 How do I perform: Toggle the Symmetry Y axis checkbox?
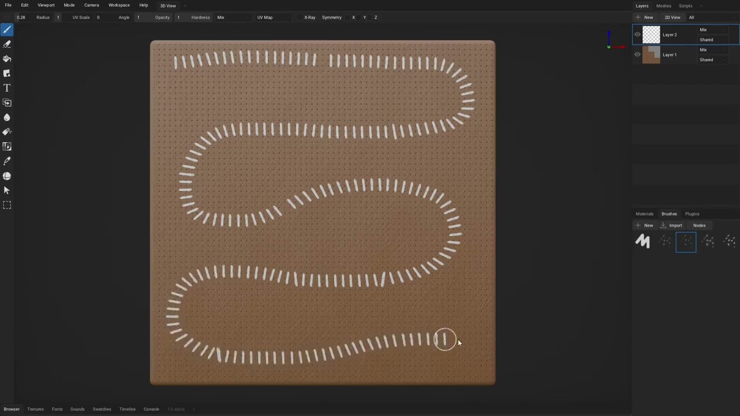[360, 17]
